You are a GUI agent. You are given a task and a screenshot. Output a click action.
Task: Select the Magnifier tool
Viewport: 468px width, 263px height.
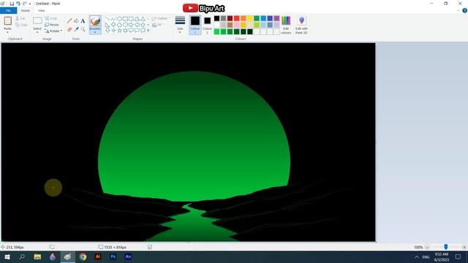[83, 29]
